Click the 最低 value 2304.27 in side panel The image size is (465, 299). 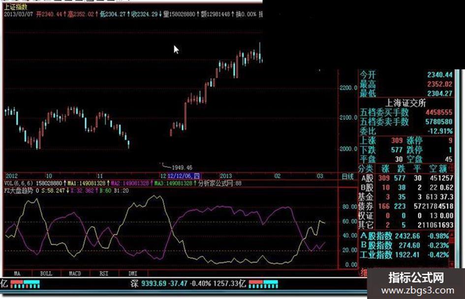tap(440, 94)
